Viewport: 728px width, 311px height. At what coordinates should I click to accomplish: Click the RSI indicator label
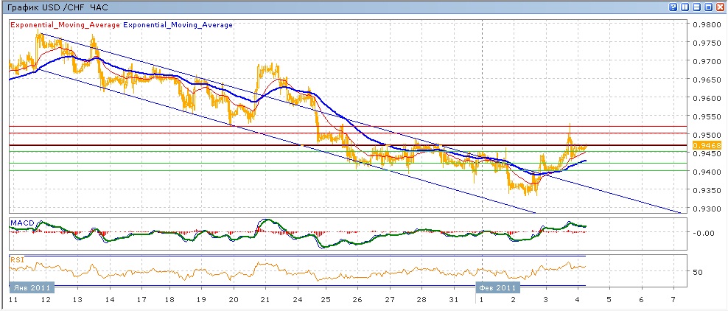click(x=18, y=259)
